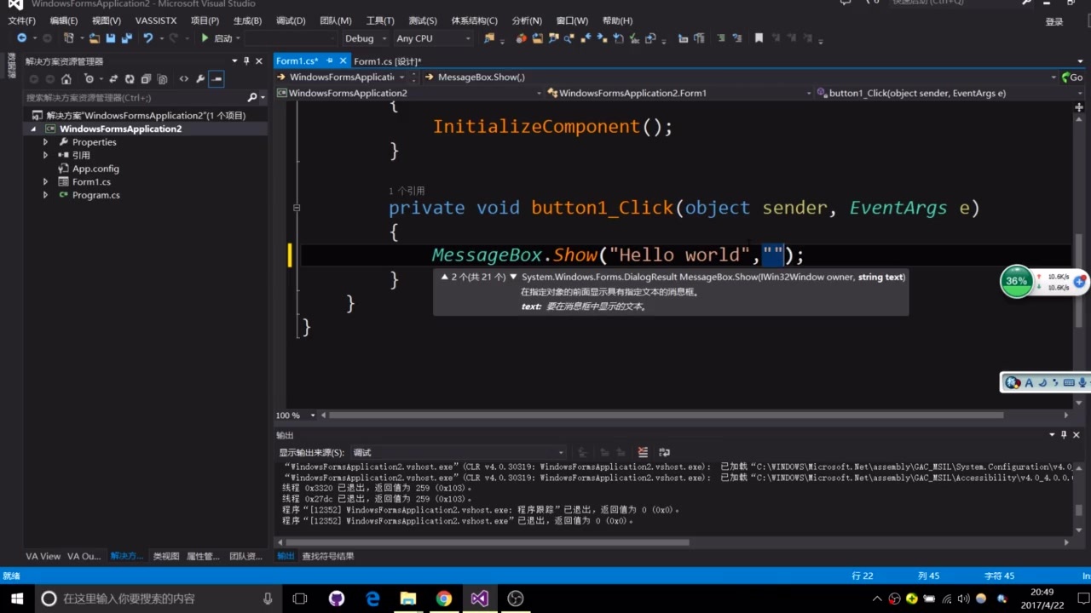
Task: Click the green comment lines toolbar icon
Action: (721, 38)
